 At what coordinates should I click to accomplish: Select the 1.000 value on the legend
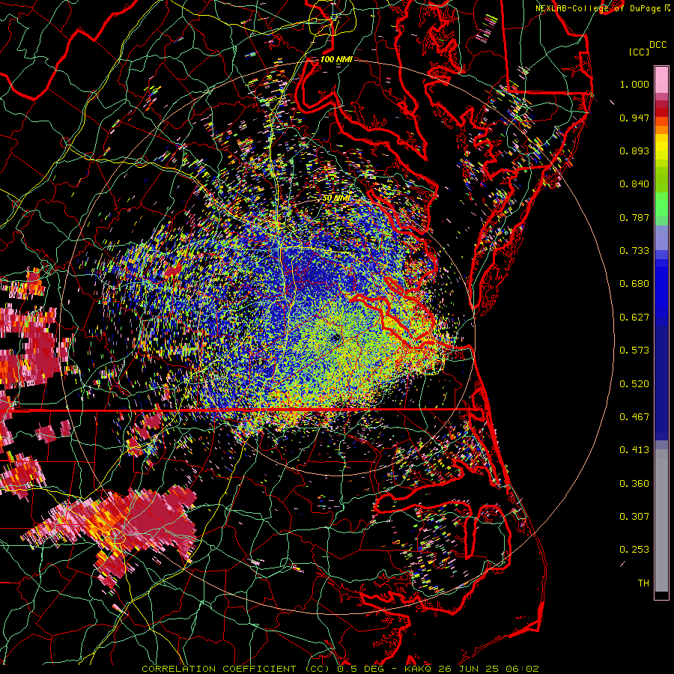point(634,84)
